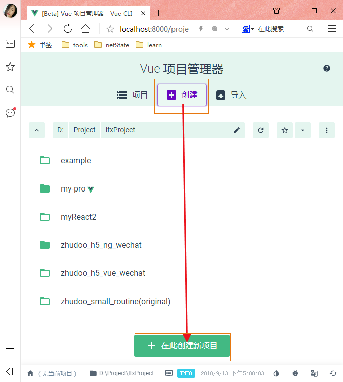Open the netState bookmark folder
The image size is (343, 382).
pyautogui.click(x=112, y=45)
